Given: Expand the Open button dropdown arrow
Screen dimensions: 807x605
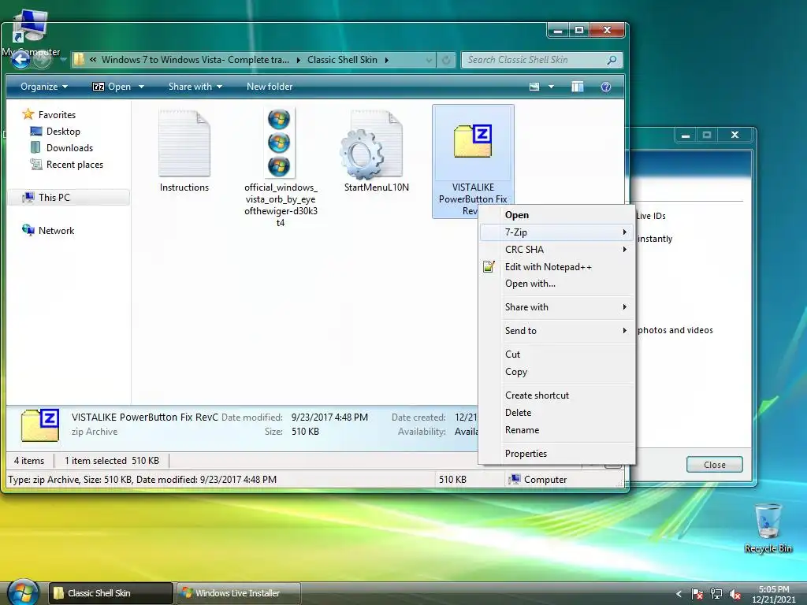Looking at the screenshot, I should tap(141, 87).
